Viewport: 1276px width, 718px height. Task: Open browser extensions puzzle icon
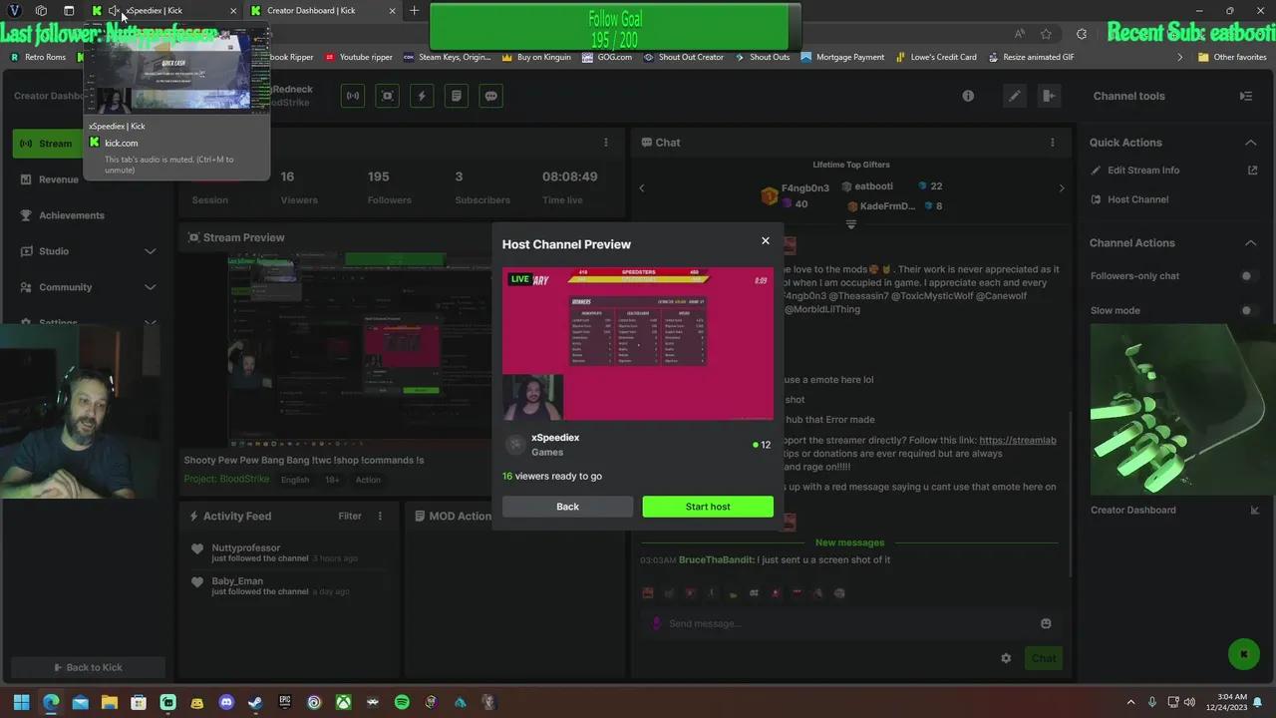(1082, 34)
